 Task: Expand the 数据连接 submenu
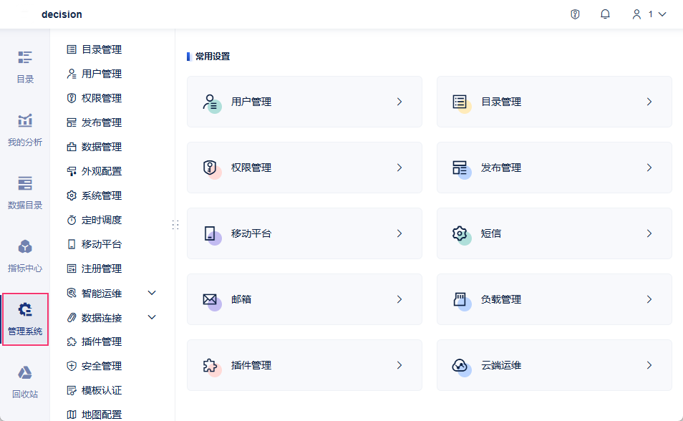[151, 317]
